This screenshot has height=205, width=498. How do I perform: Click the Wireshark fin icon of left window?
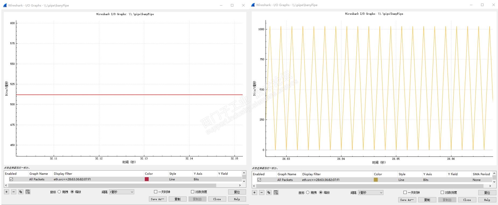[x=5, y=5]
